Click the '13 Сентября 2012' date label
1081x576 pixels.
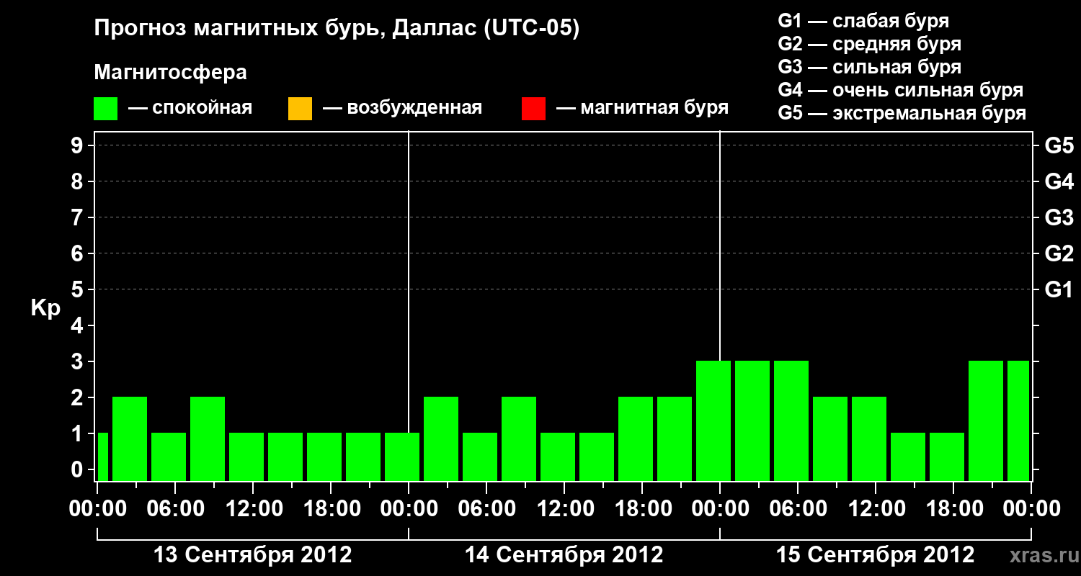coord(253,555)
